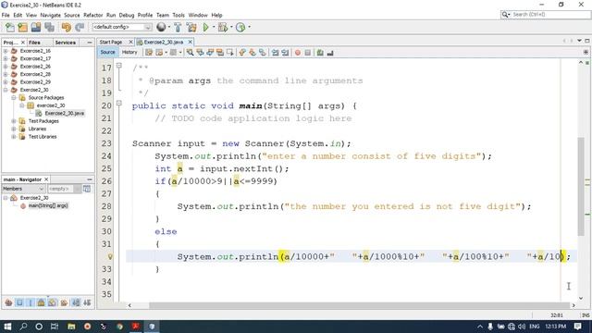This screenshot has height=333, width=592.
Task: Click the Shift Line Left icon
Action: [x=275, y=53]
